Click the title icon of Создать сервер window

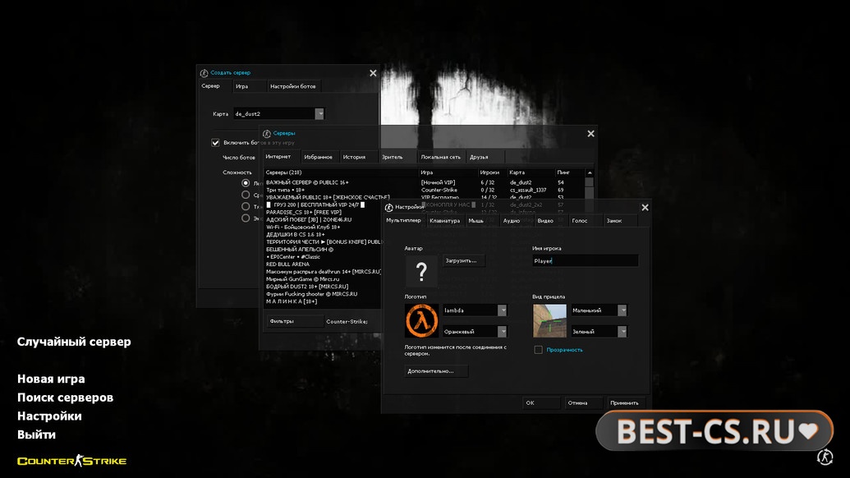click(x=204, y=72)
